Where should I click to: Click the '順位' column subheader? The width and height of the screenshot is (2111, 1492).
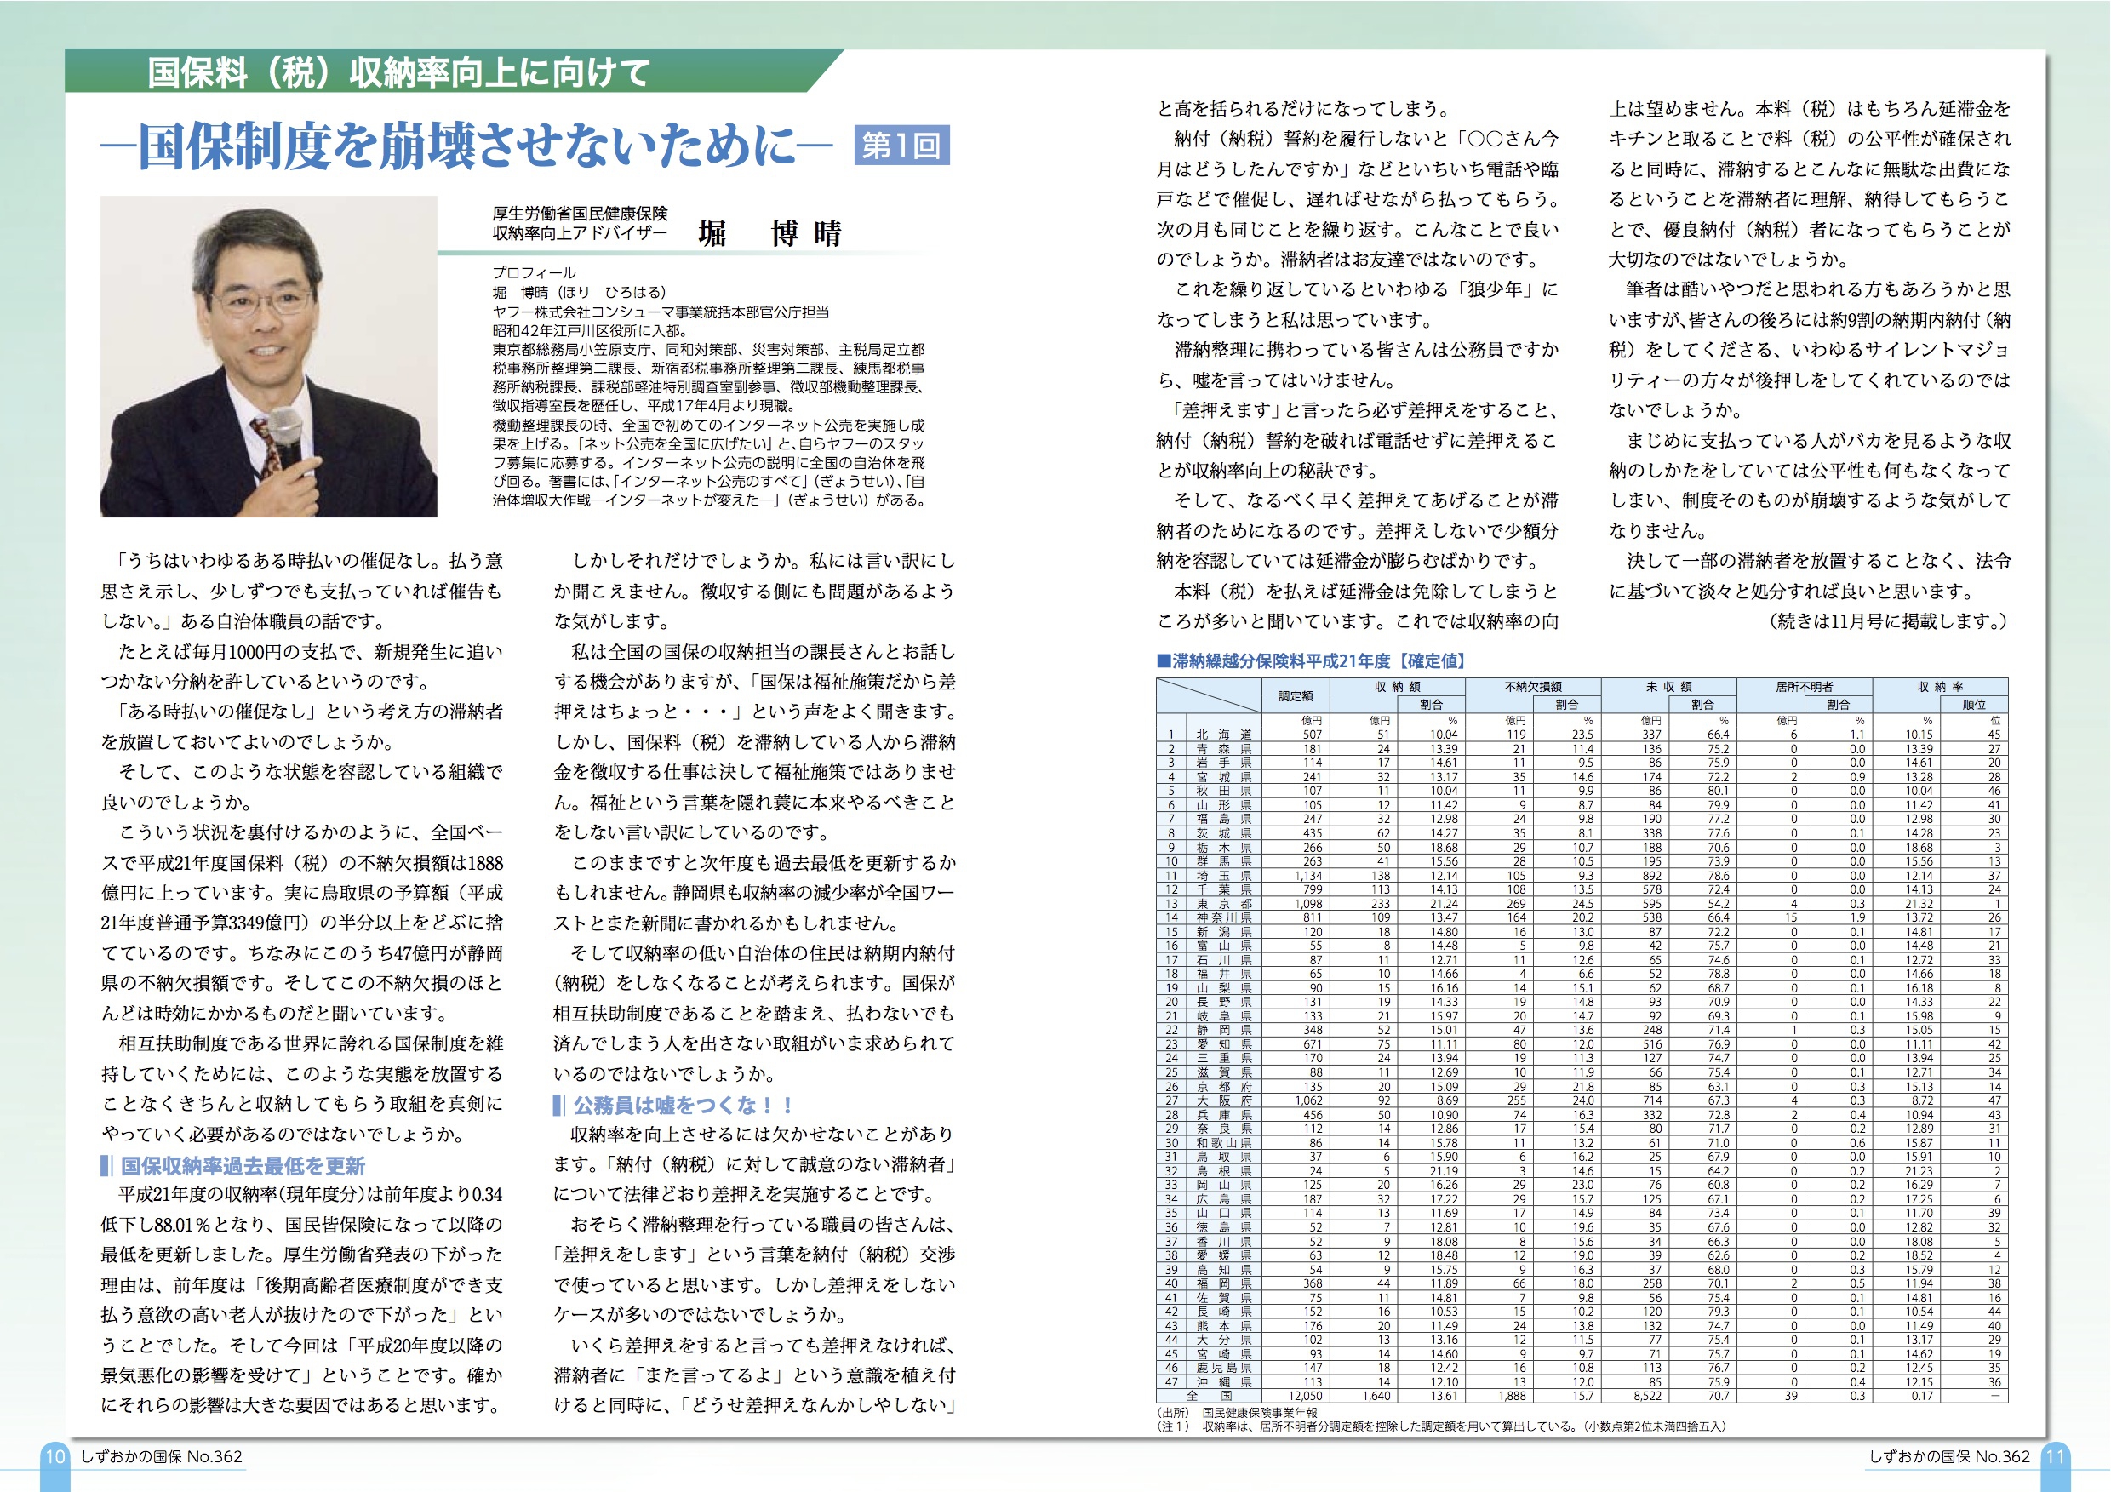(1974, 704)
